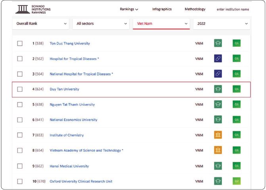Image resolution: width=266 pixels, height=190 pixels.
Task: Expand the All sectors dropdown
Action: (101, 24)
